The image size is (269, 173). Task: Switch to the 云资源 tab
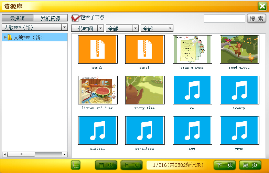(18, 18)
